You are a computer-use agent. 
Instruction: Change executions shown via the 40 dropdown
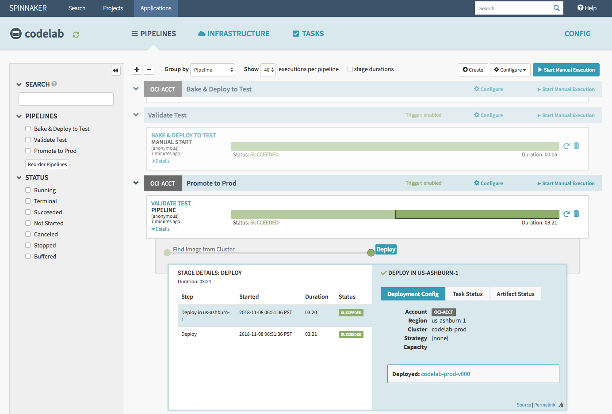[268, 69]
